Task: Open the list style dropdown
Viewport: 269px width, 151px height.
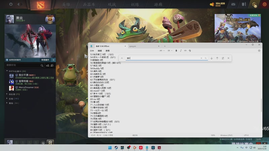Action: tap(170, 51)
